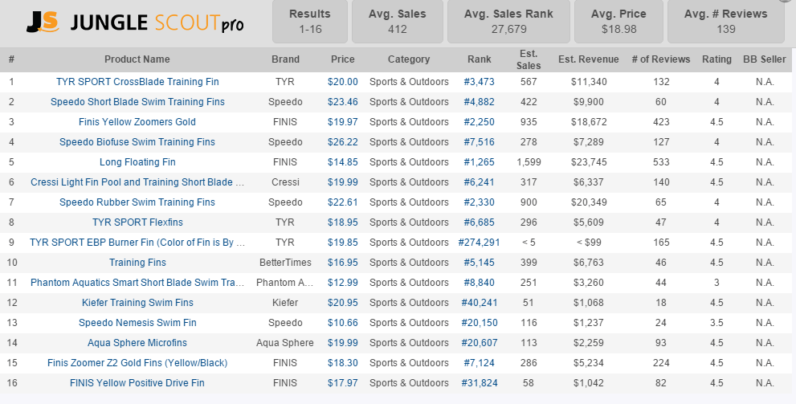Open FINIS Yellow Positive Drive Fin

point(137,383)
